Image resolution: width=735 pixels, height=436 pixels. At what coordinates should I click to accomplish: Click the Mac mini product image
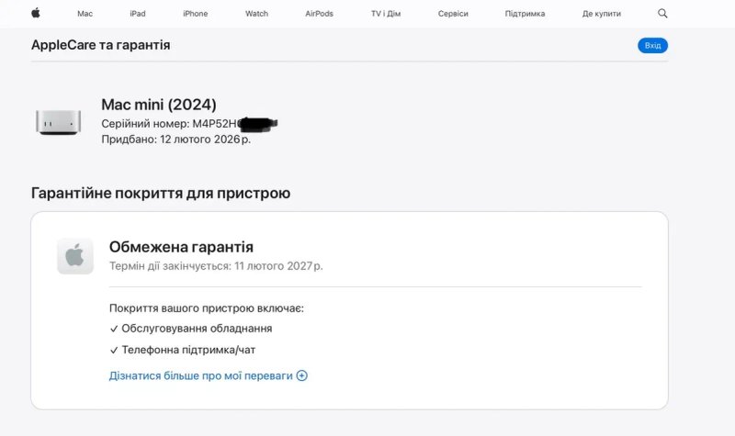point(58,122)
